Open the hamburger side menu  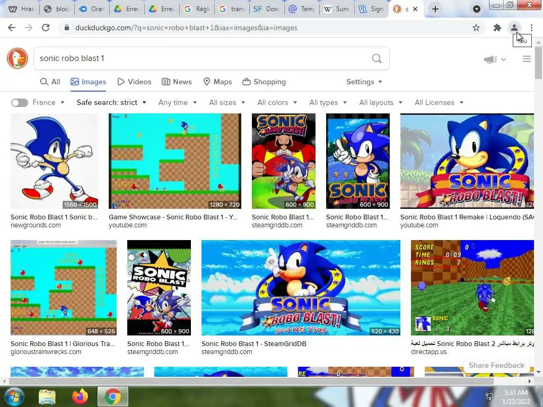point(527,59)
